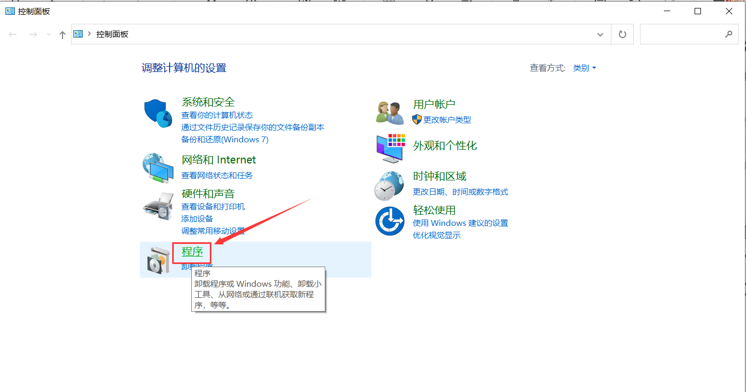Click the 控制面板 address bar breadcrumb

click(112, 34)
